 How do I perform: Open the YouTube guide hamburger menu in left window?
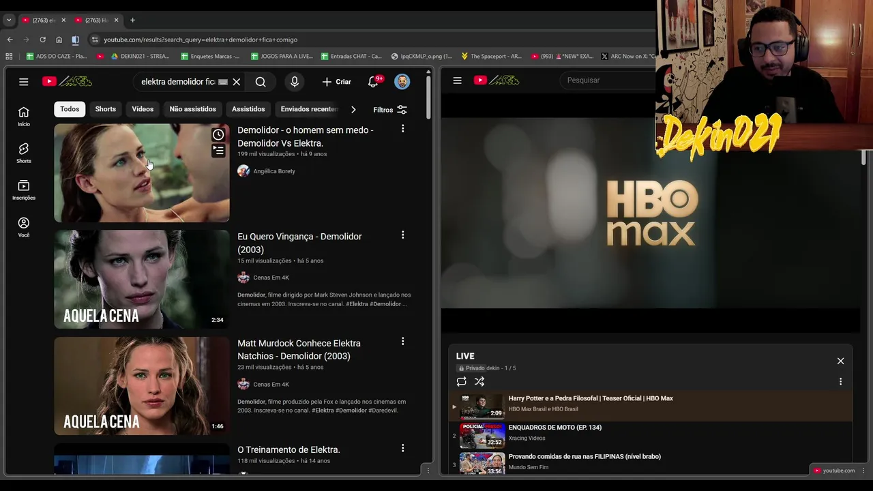point(24,82)
